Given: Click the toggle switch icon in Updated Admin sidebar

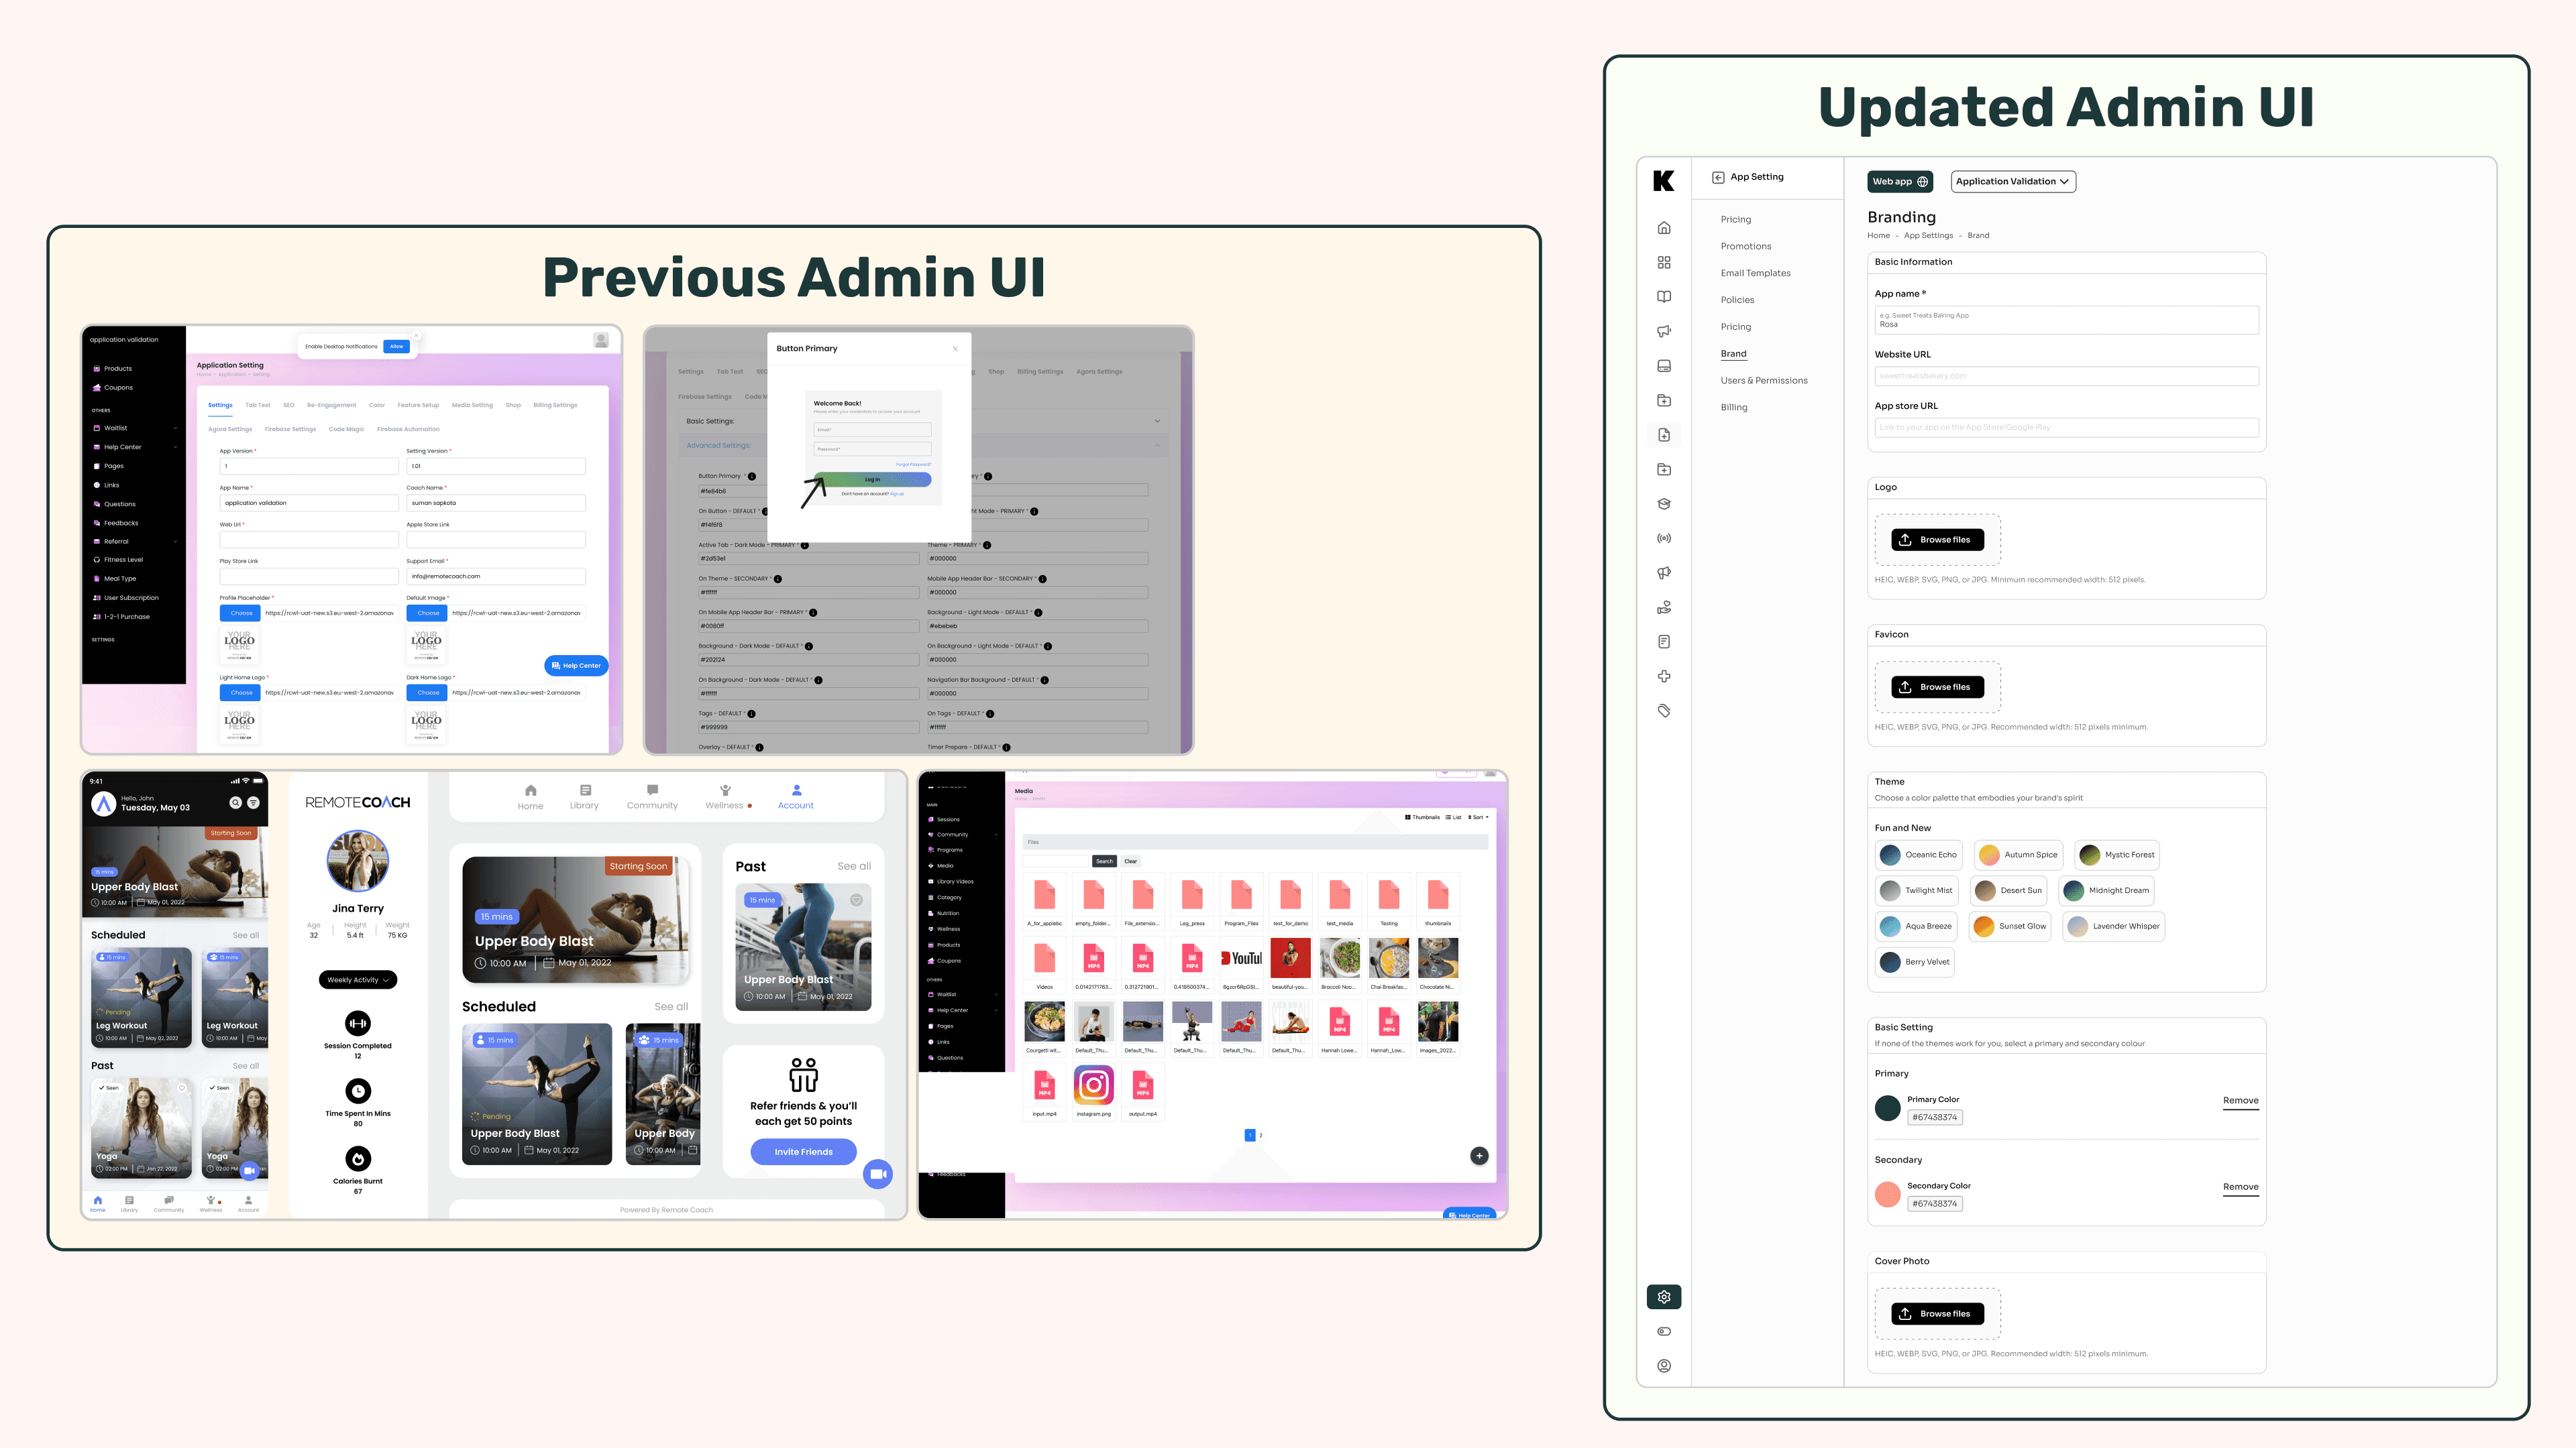Looking at the screenshot, I should pos(1664,1331).
